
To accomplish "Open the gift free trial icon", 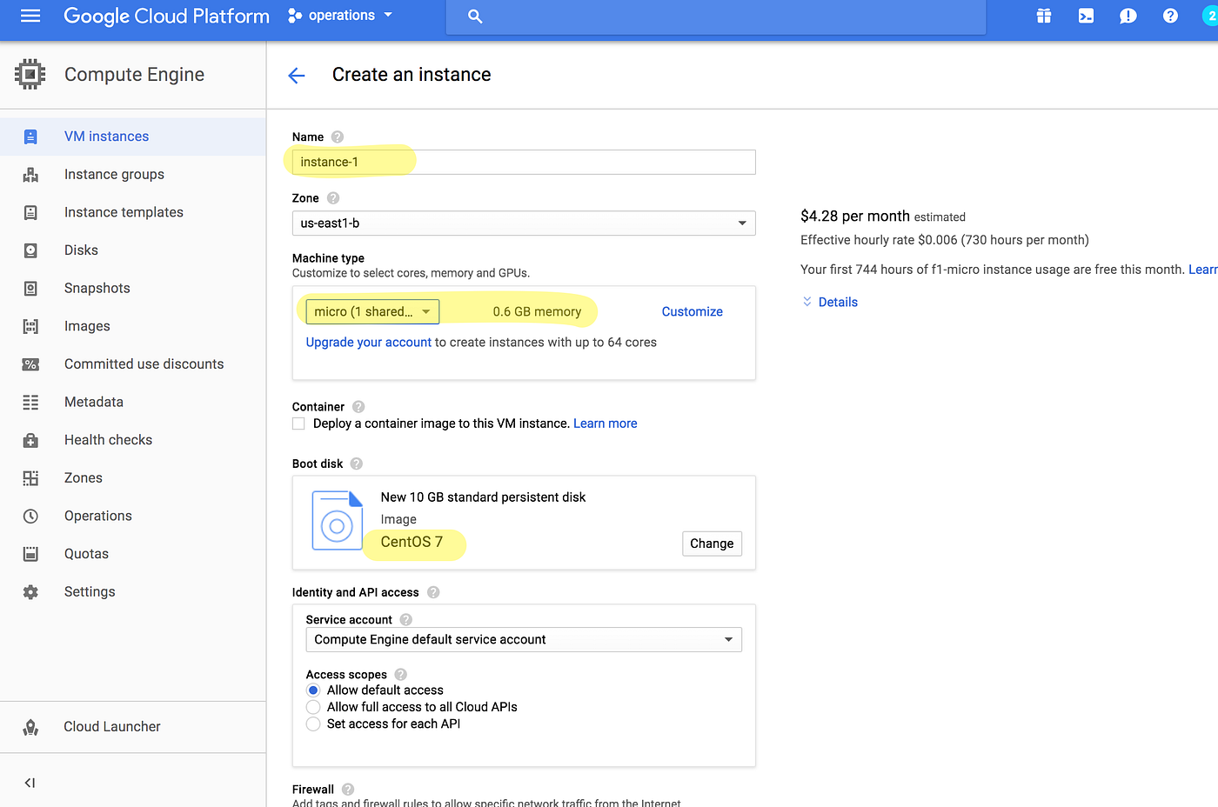I will (1044, 16).
